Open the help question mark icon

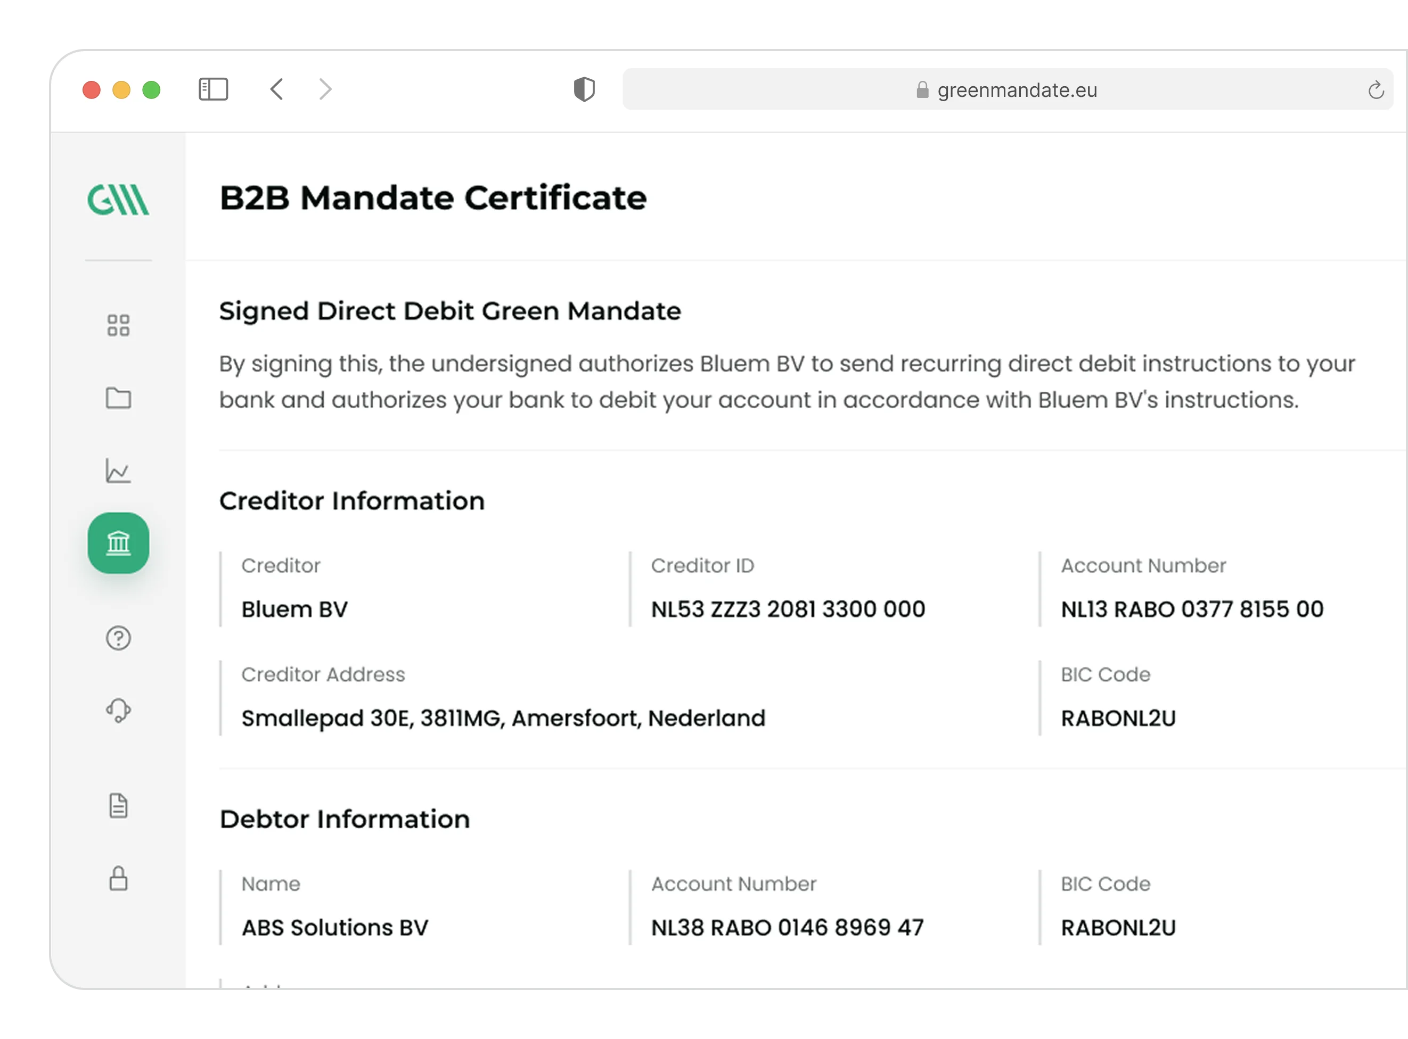118,638
